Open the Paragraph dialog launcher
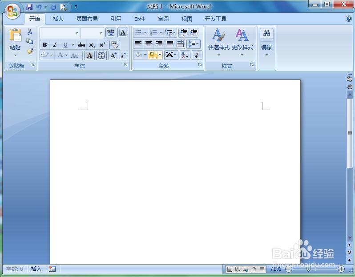 click(x=200, y=65)
